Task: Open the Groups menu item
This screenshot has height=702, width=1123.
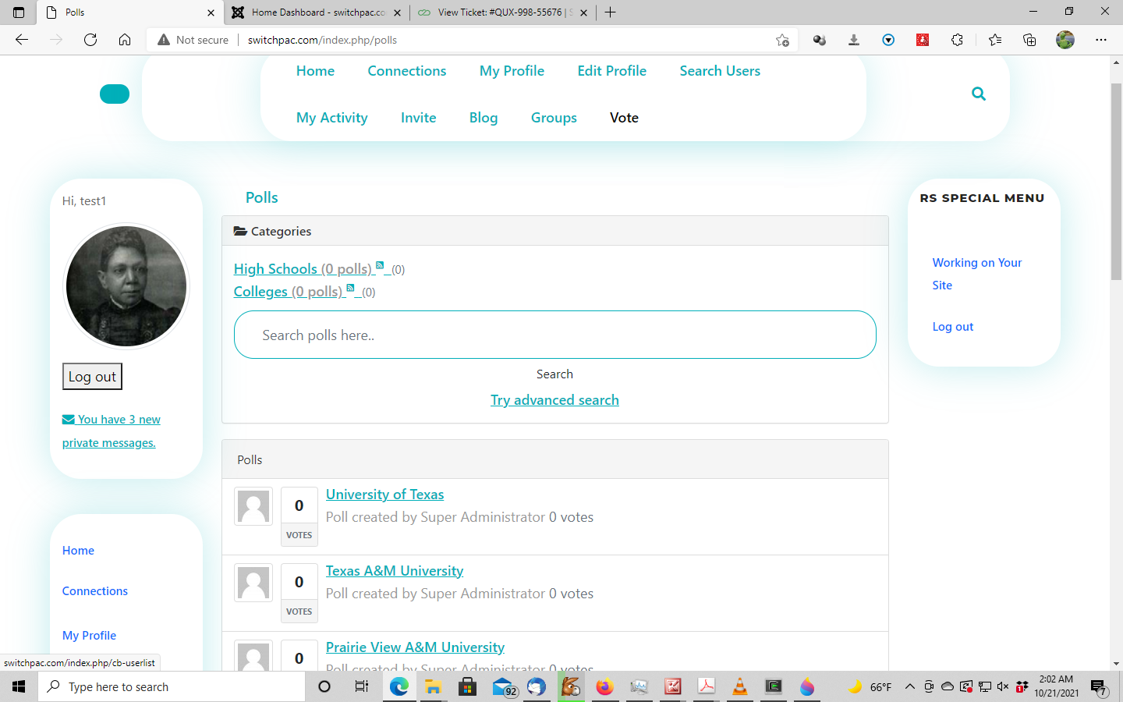Action: point(554,118)
